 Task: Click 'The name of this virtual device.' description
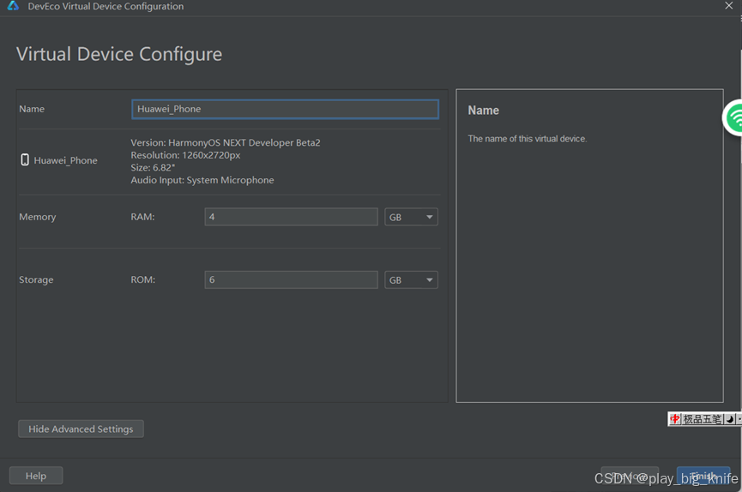point(528,139)
